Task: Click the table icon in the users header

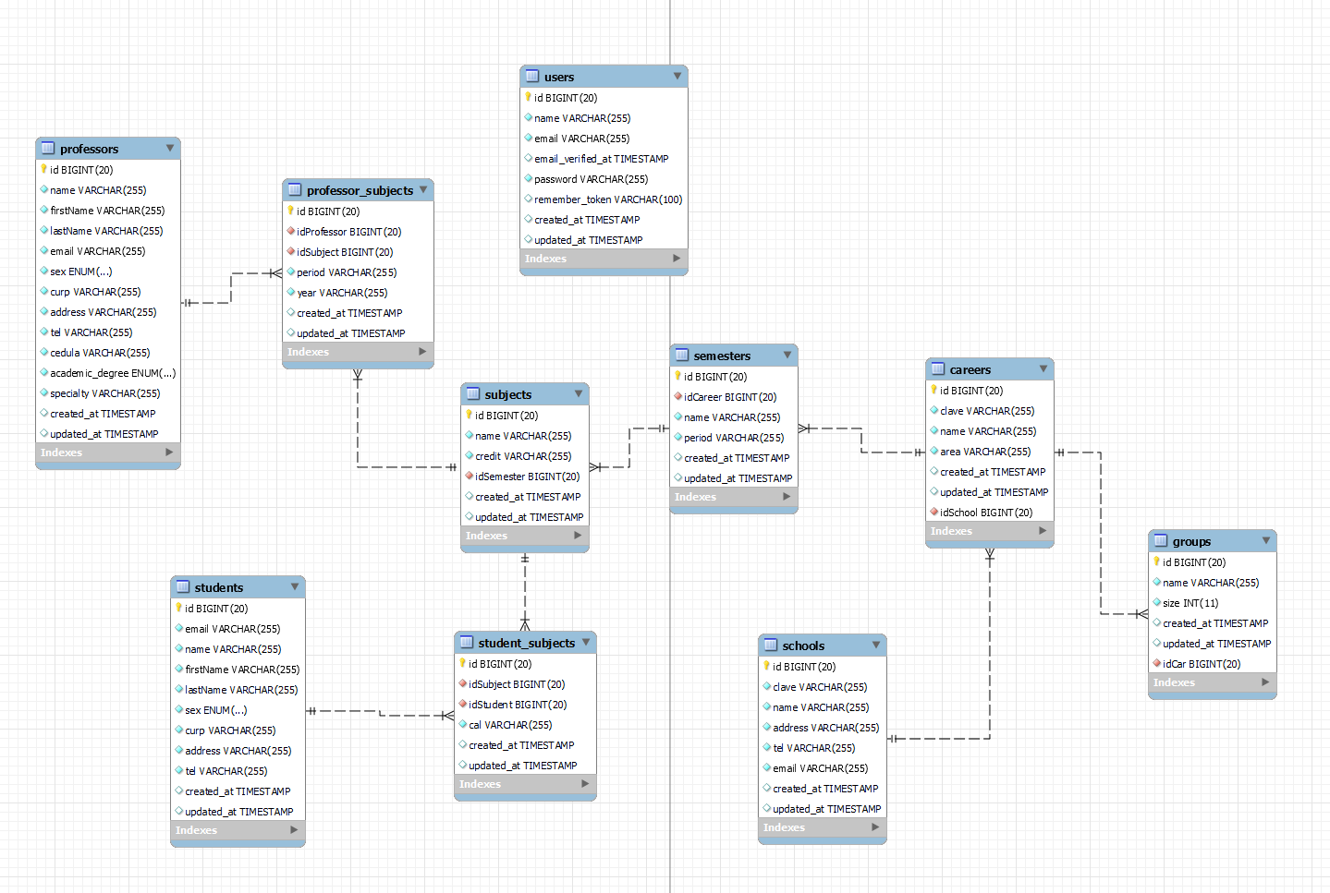Action: pyautogui.click(x=532, y=76)
